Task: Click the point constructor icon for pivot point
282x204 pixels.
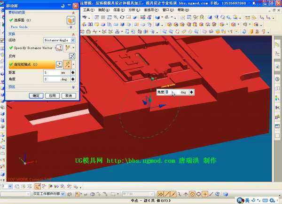Action: point(59,64)
